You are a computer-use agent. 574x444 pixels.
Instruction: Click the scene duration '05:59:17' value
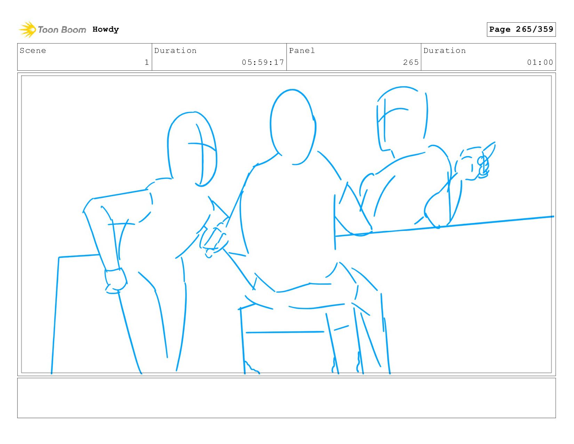click(263, 62)
